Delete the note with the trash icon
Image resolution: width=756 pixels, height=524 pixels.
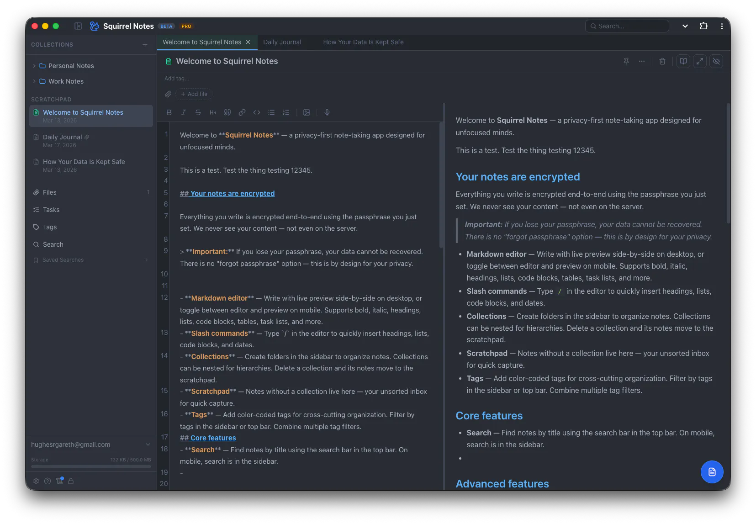tap(662, 61)
